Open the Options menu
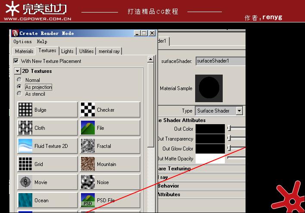The width and height of the screenshot is (305, 213). [22, 41]
